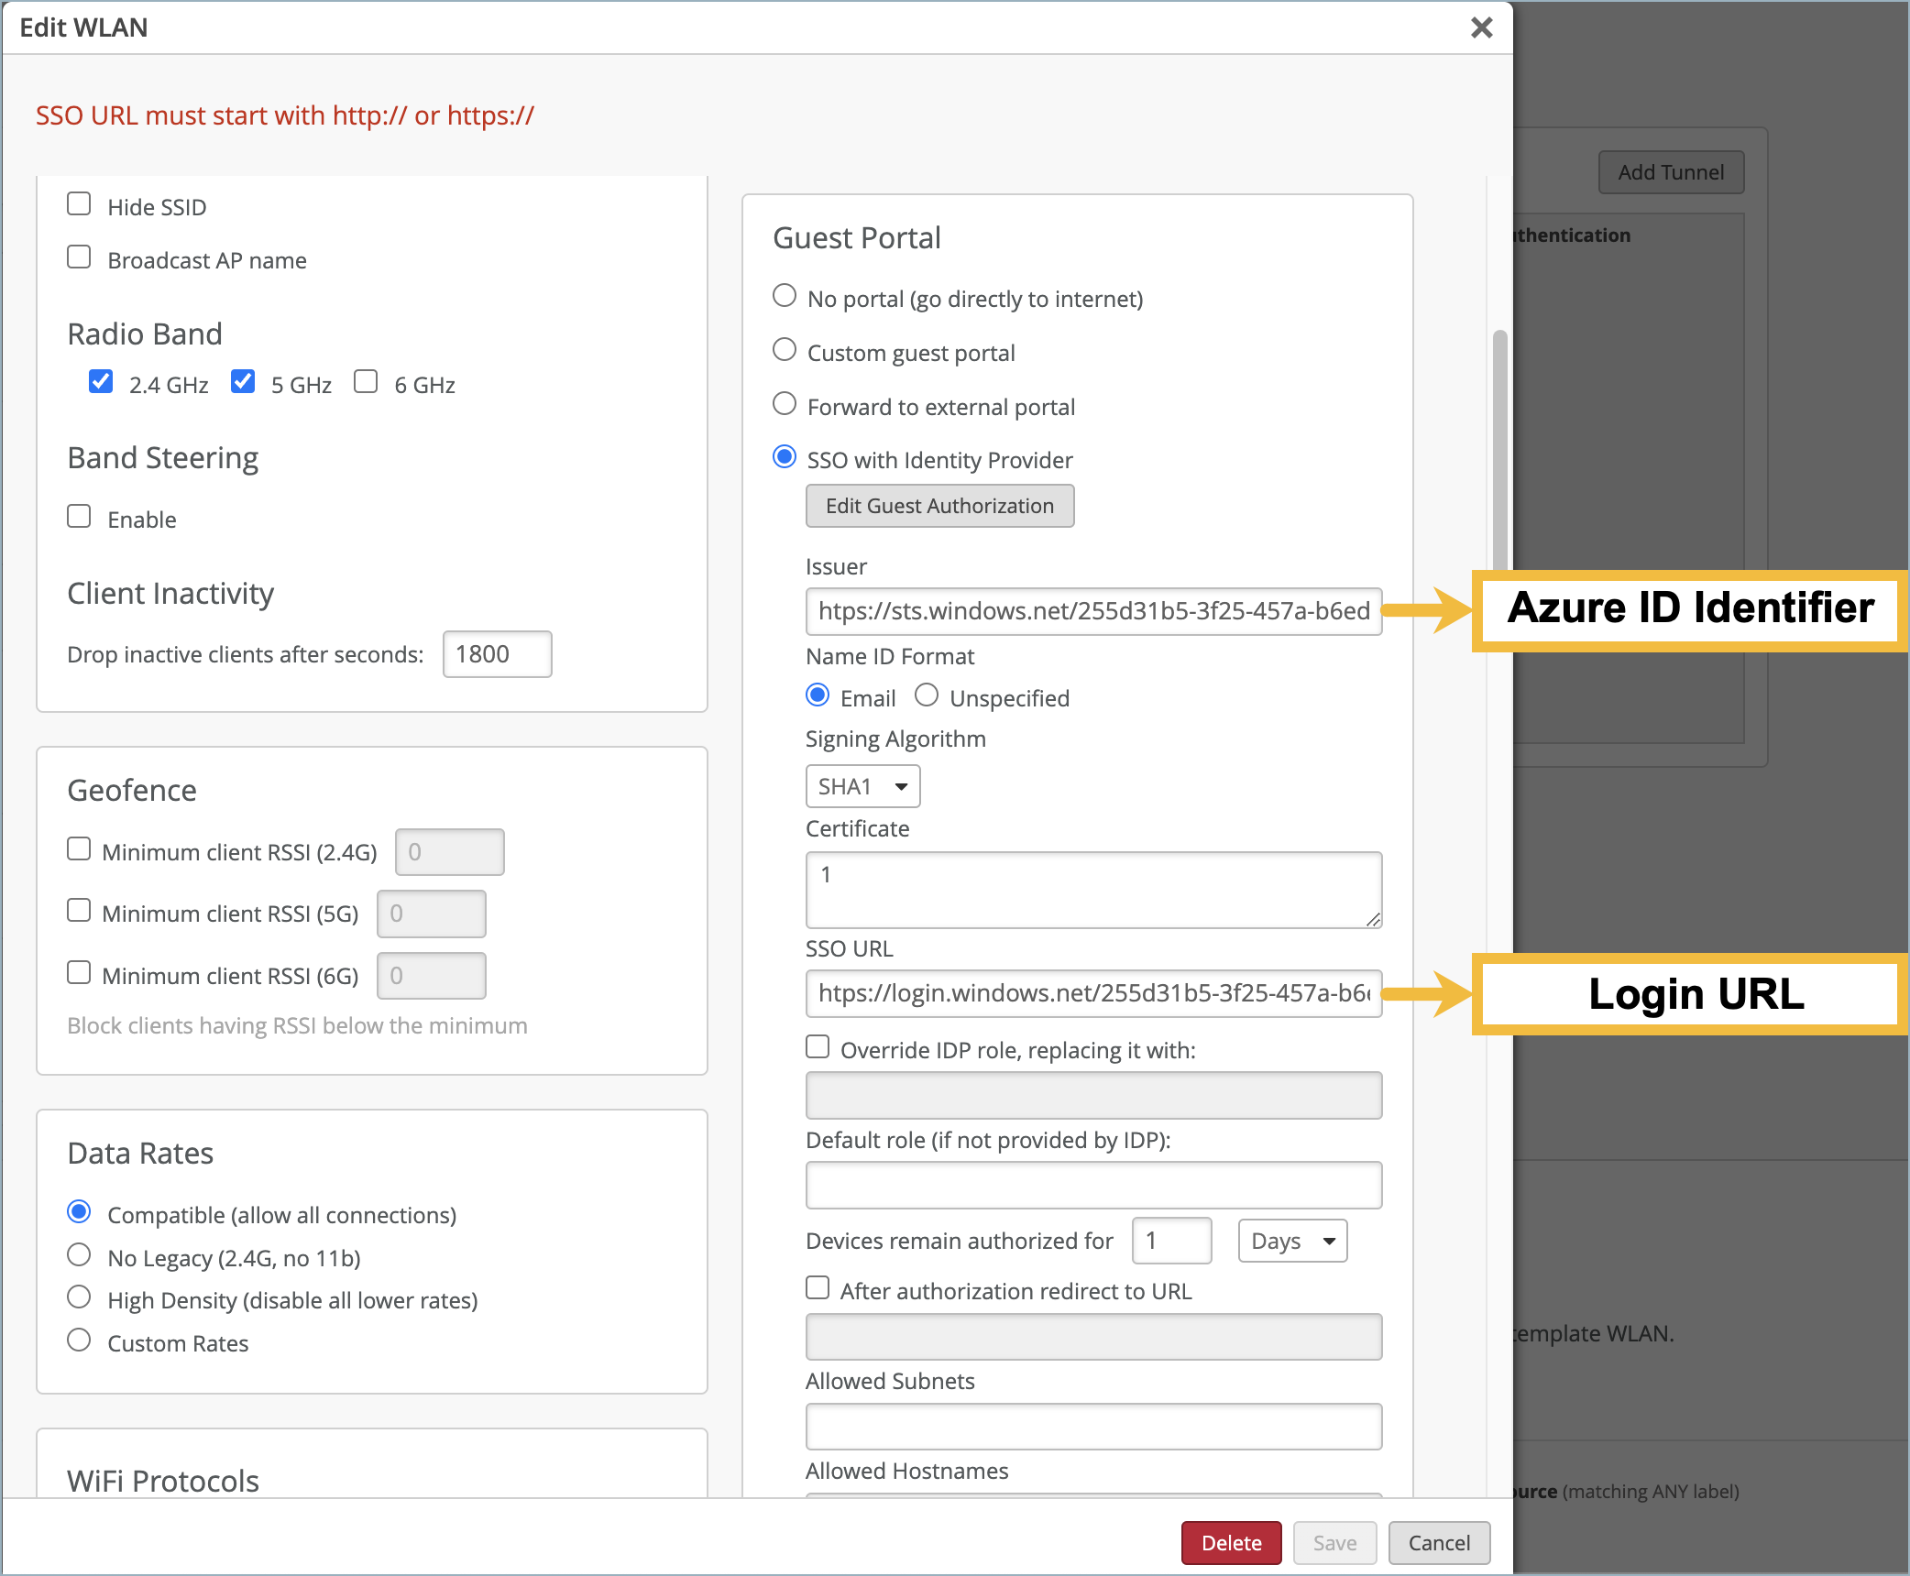Screen dimensions: 1910x1576
Task: Enable the Hide SSID checkbox
Action: tap(80, 204)
